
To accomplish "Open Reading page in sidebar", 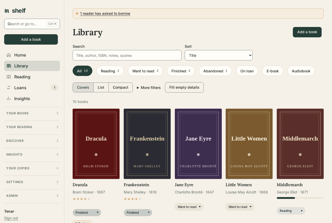I will pyautogui.click(x=32, y=77).
